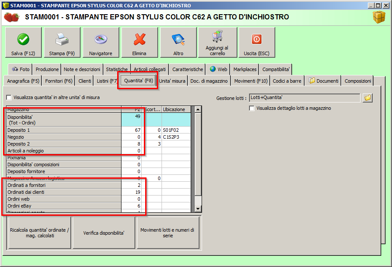The width and height of the screenshot is (392, 267).
Task: Switch to Doc. di magazzino tab
Action: (x=209, y=81)
